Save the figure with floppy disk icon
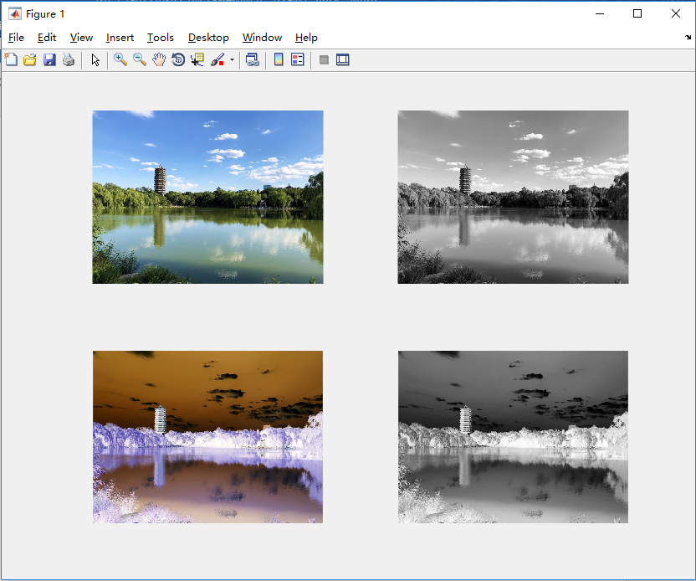 tap(49, 59)
